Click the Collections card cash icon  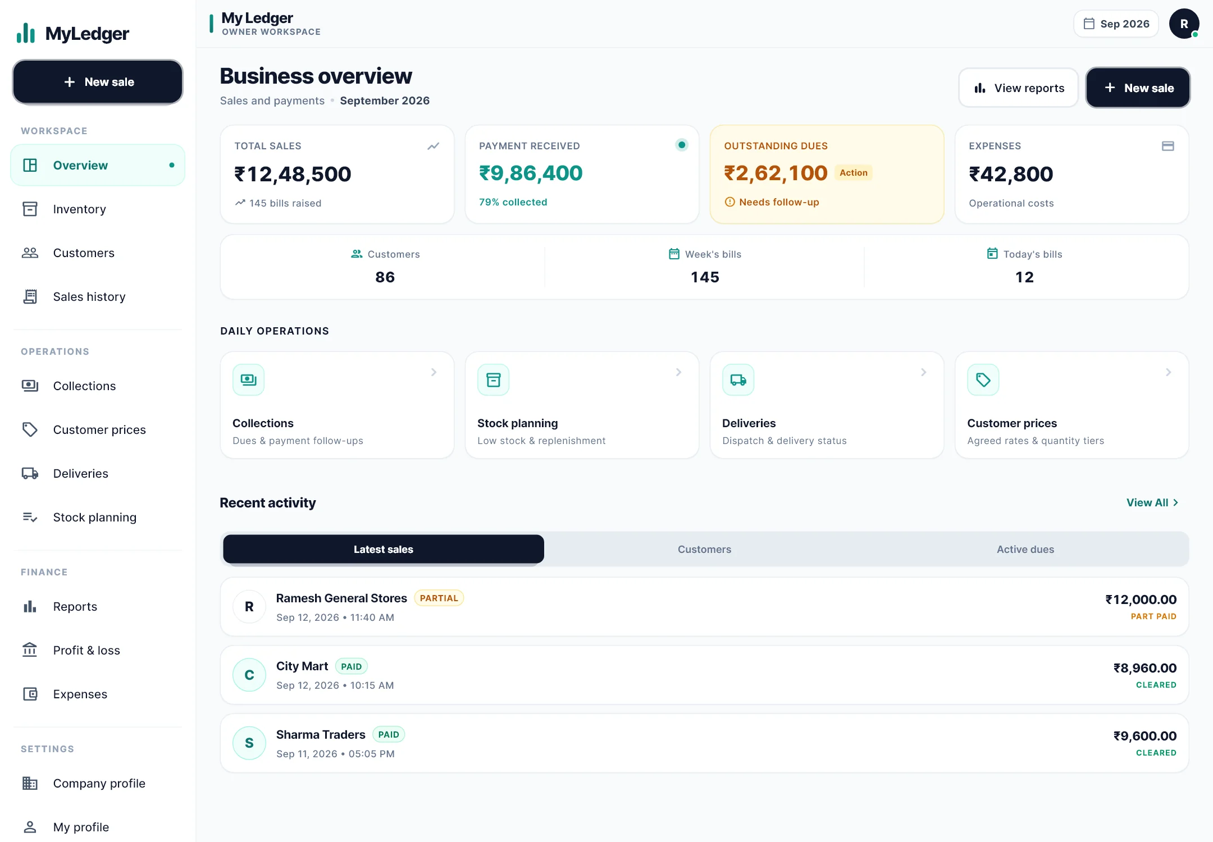point(248,380)
